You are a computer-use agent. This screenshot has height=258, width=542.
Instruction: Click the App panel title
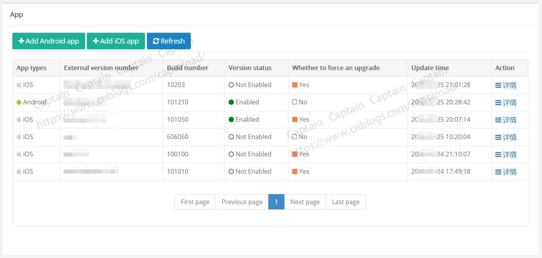[x=17, y=15]
